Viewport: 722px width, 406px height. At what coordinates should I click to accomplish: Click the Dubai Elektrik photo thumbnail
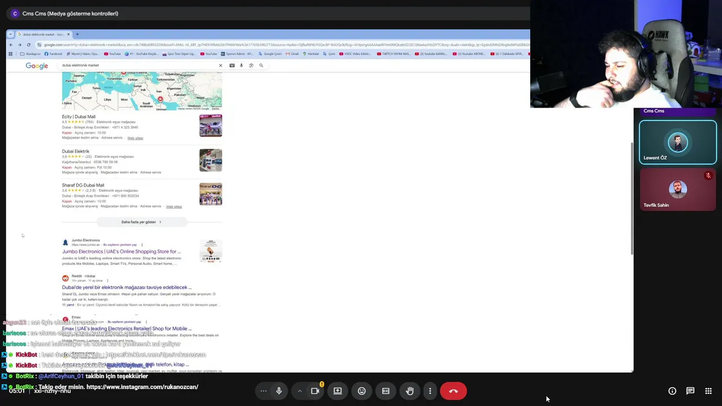(x=210, y=160)
